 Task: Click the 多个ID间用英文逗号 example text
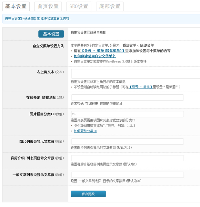[105, 126]
